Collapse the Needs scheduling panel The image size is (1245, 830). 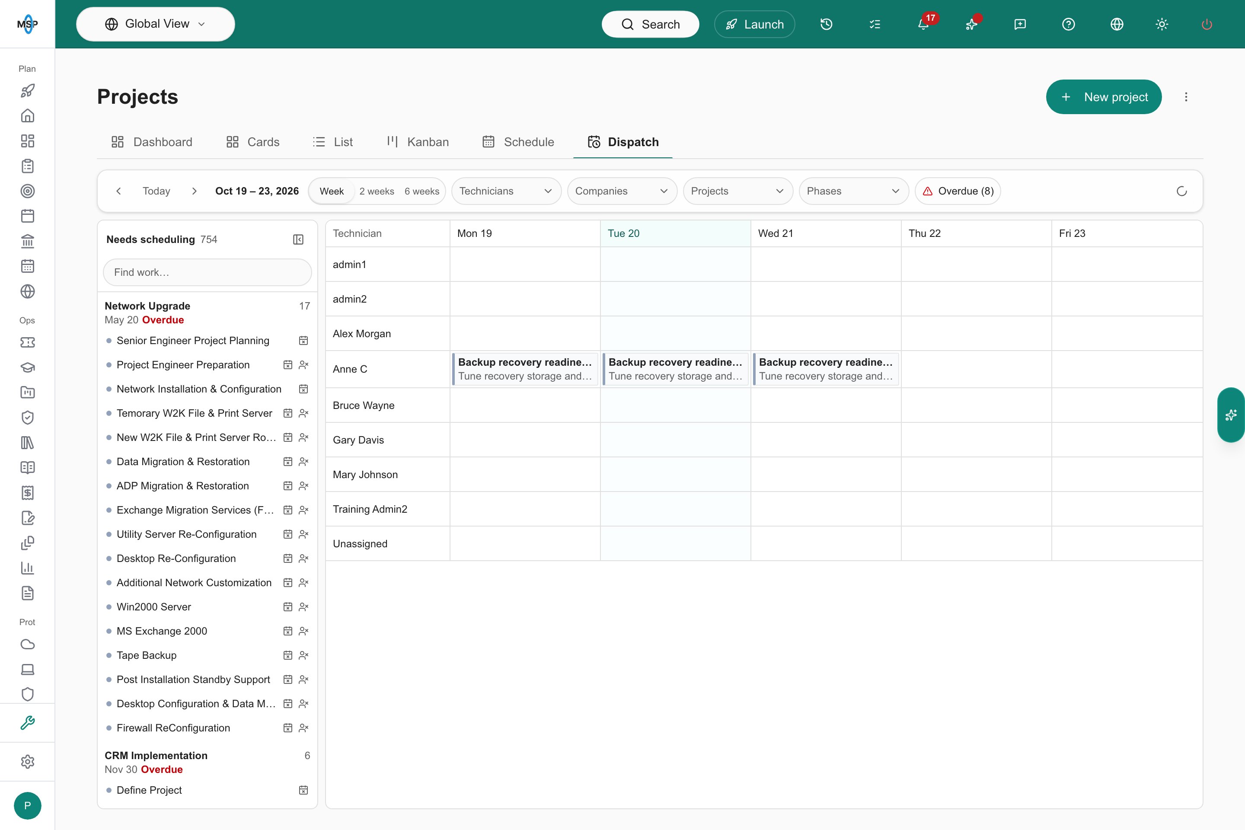(x=298, y=240)
